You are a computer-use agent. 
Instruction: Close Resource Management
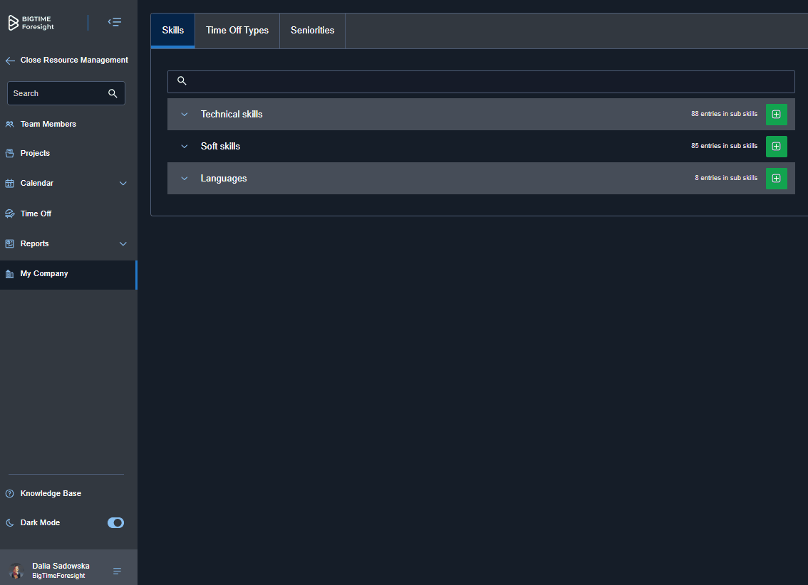pos(67,60)
